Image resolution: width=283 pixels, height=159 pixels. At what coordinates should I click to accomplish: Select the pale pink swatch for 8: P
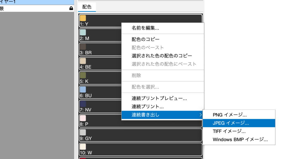83,118
